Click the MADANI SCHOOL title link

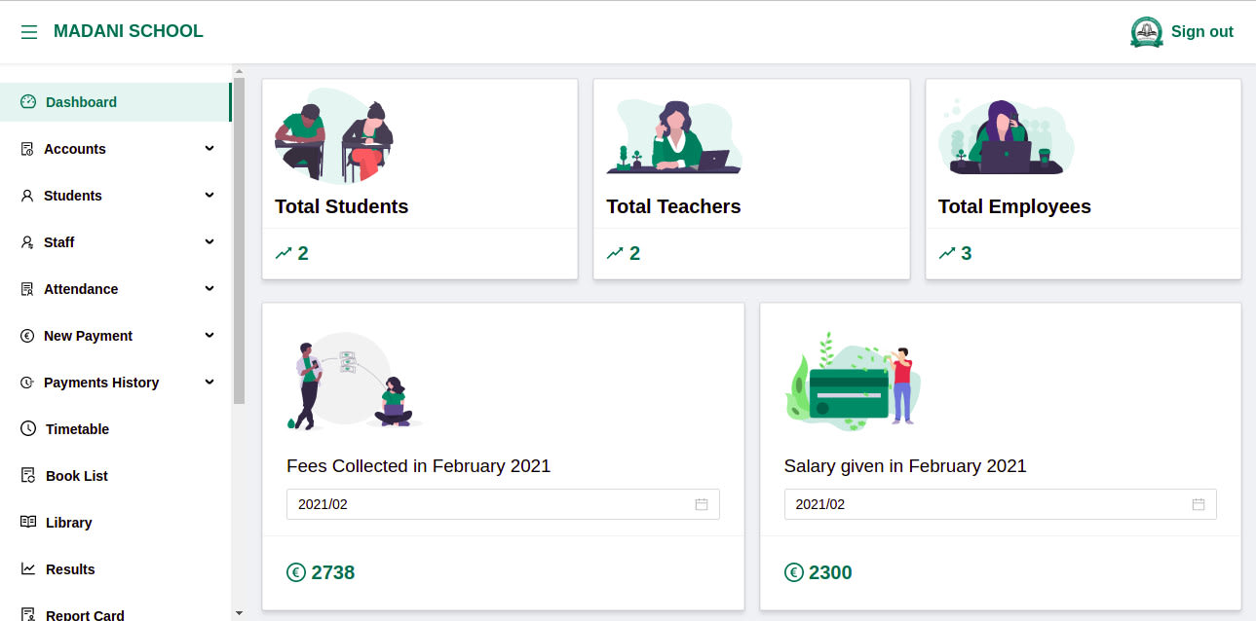129,31
